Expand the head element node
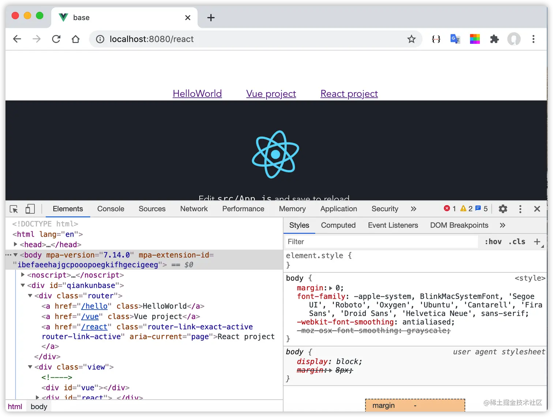Image resolution: width=553 pixels, height=417 pixels. [15, 244]
